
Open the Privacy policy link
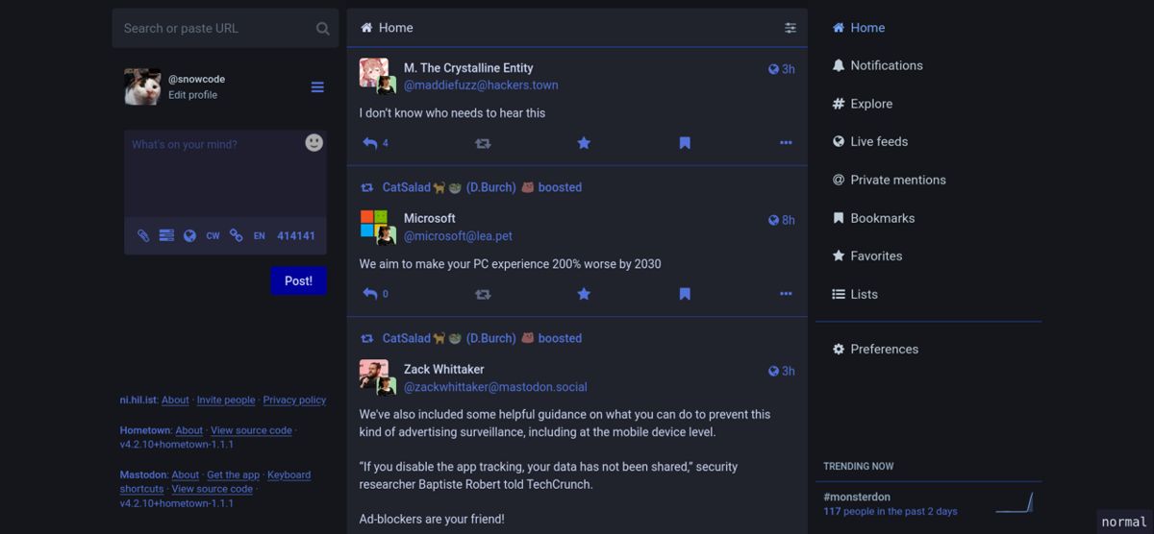coord(294,400)
